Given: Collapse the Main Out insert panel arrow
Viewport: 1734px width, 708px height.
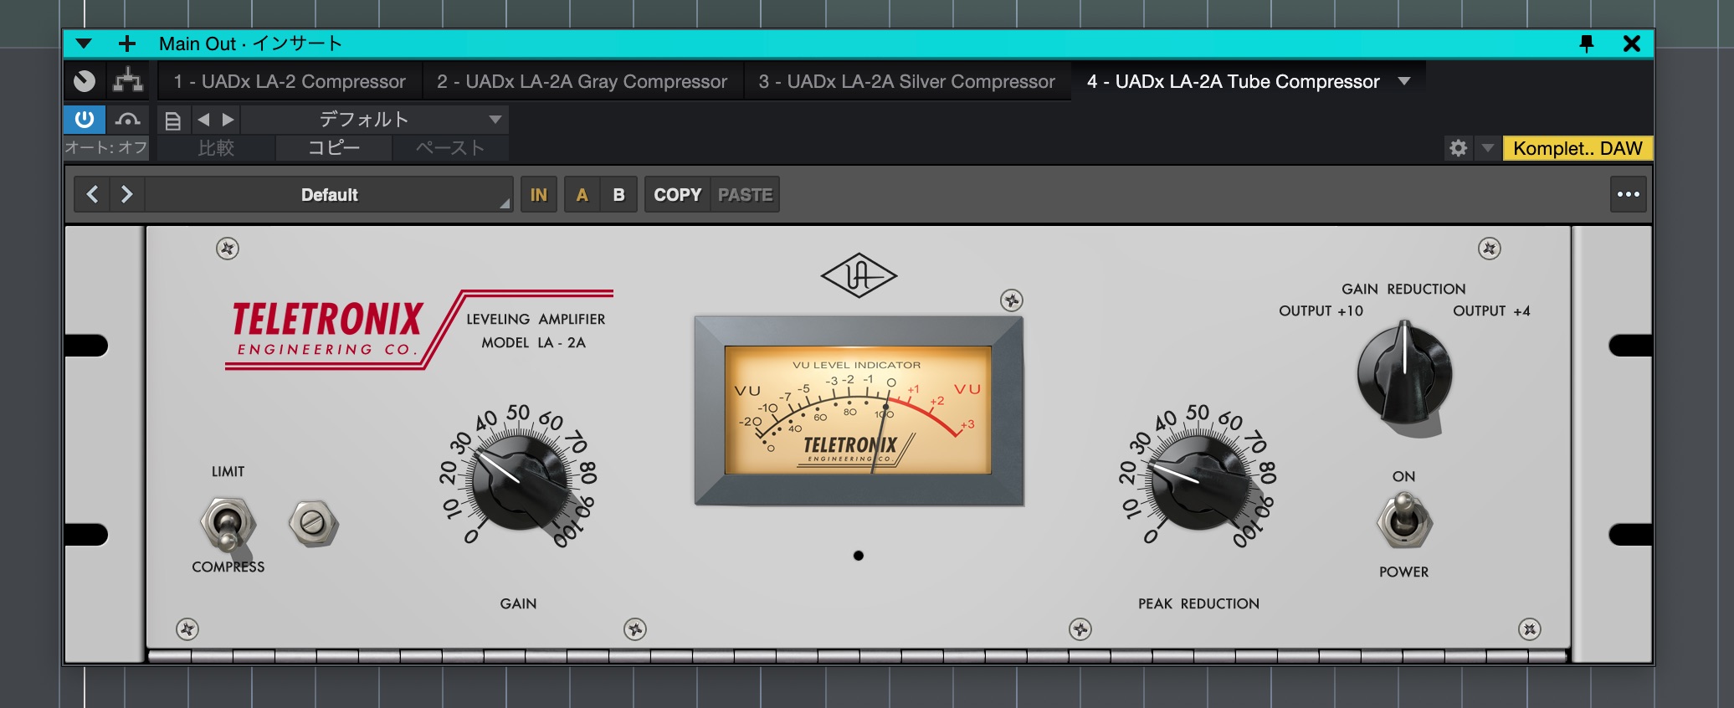Looking at the screenshot, I should click(84, 44).
